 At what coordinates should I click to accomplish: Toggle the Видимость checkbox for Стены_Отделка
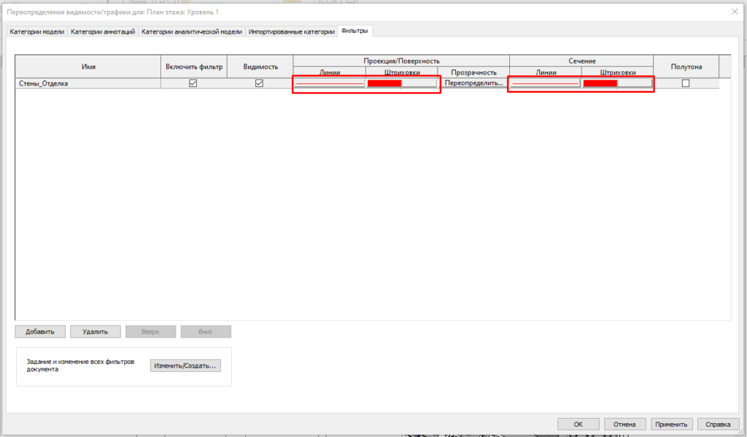click(259, 83)
